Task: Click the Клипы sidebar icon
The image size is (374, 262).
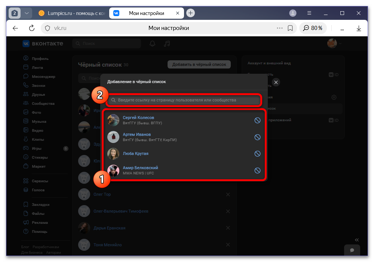Action: coord(26,139)
